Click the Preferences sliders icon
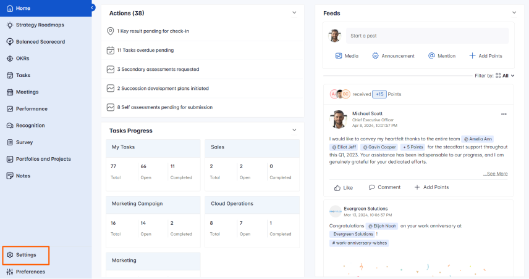 point(10,272)
